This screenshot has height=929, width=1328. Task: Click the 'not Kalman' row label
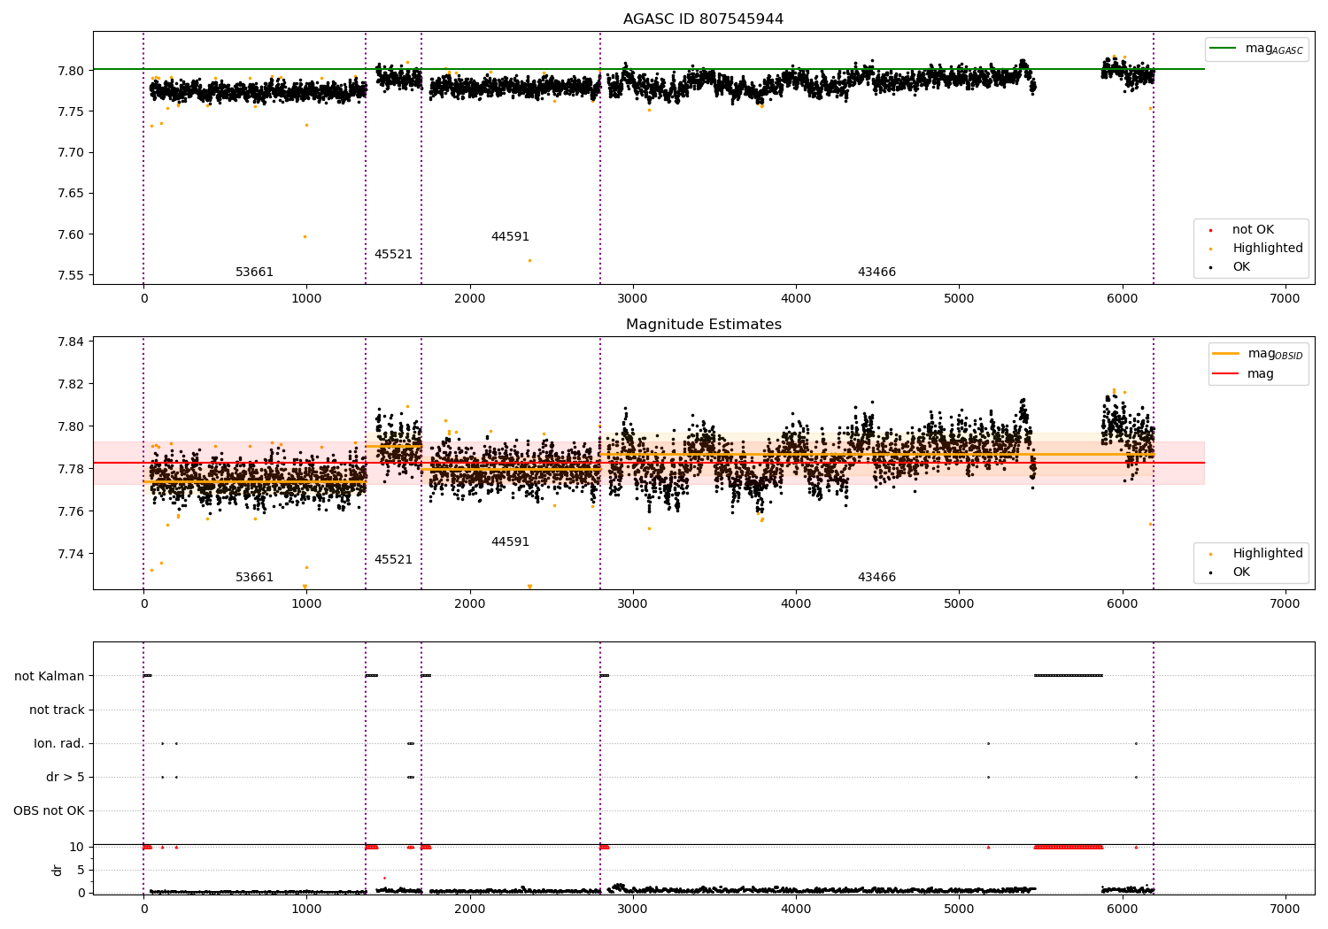pos(50,677)
